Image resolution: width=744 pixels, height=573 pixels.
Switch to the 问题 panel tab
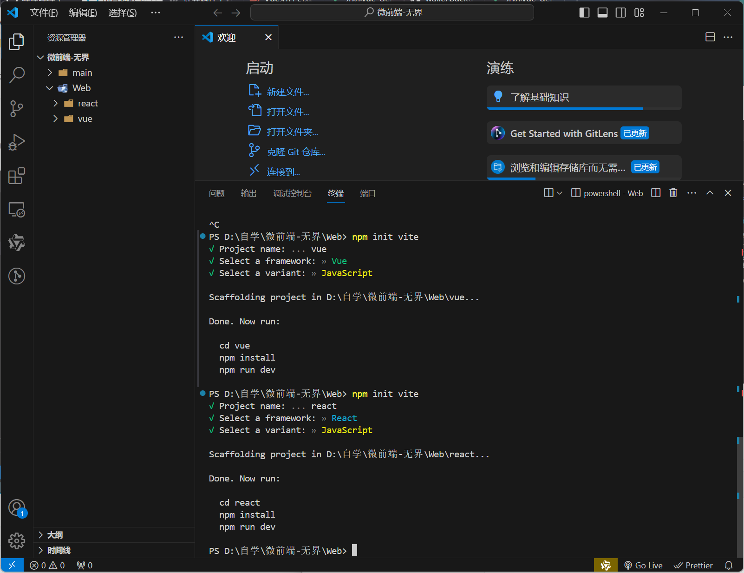click(217, 193)
